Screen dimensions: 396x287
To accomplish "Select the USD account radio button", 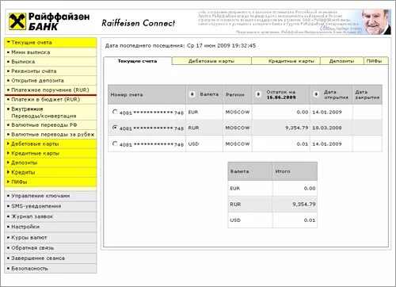I will (115, 143).
